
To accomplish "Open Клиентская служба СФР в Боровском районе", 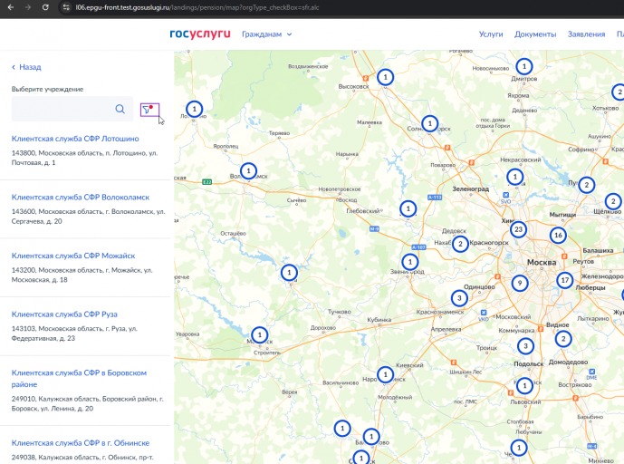I will click(x=79, y=379).
